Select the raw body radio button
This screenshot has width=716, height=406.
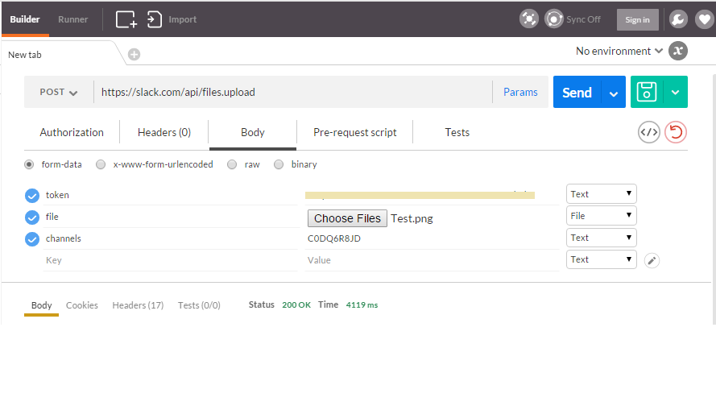[x=232, y=164]
